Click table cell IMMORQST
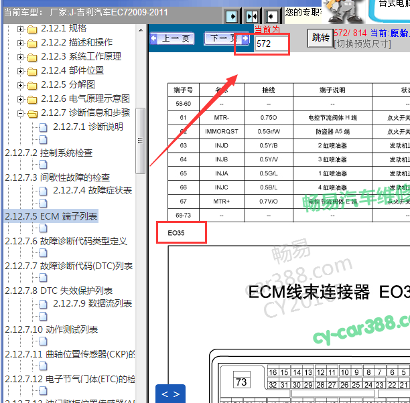410x403 pixels. [222, 131]
